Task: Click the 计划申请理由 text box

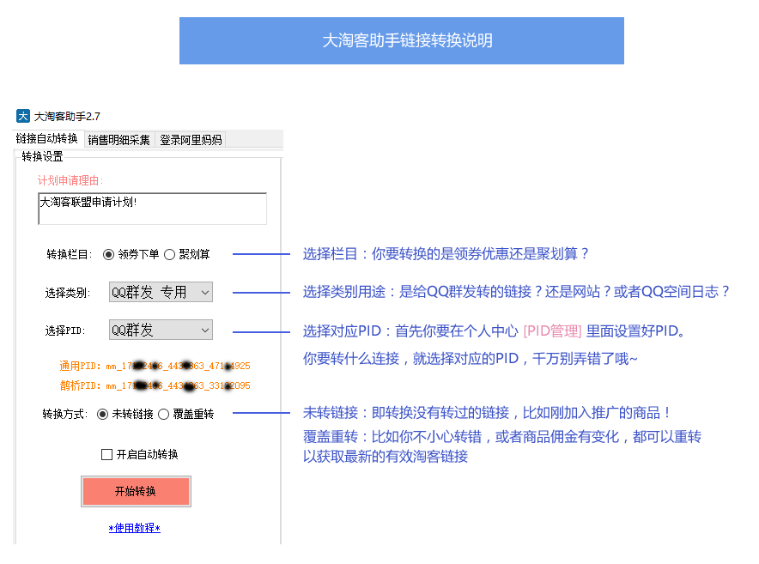Action: click(153, 209)
